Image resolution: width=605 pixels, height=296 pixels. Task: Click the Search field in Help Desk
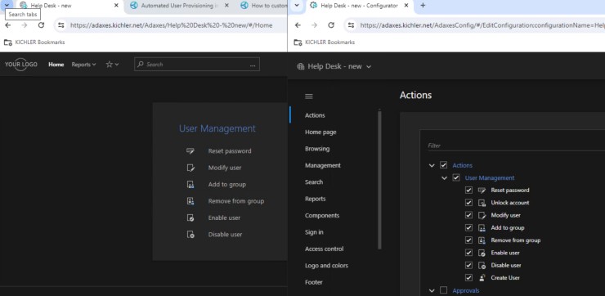197,65
